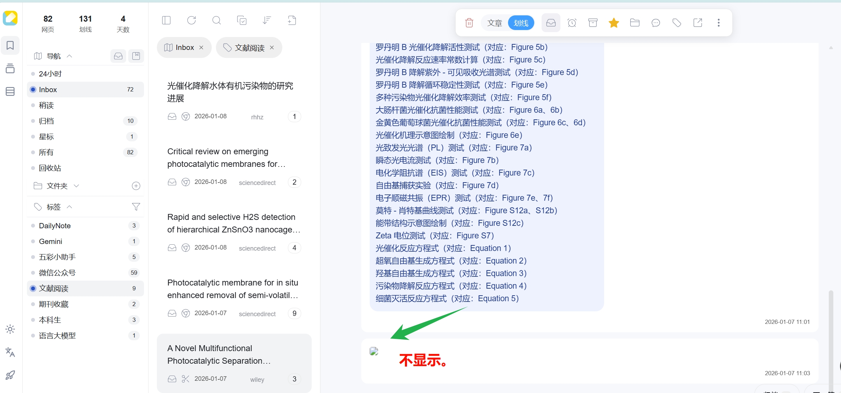
Task: Toggle light/dark theme sun icon
Action: coord(10,329)
